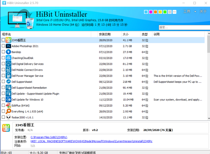
Task: Choose the gray theme color swatch
Action: 170,12
